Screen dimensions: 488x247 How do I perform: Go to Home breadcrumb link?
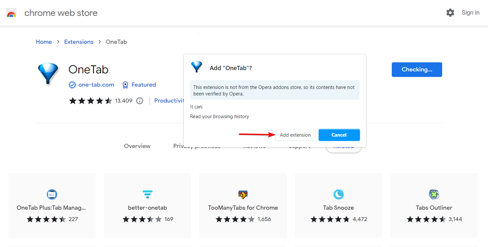pyautogui.click(x=44, y=42)
